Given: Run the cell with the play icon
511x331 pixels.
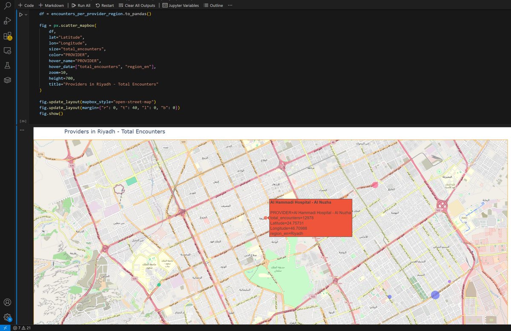Looking at the screenshot, I should (21, 14).
